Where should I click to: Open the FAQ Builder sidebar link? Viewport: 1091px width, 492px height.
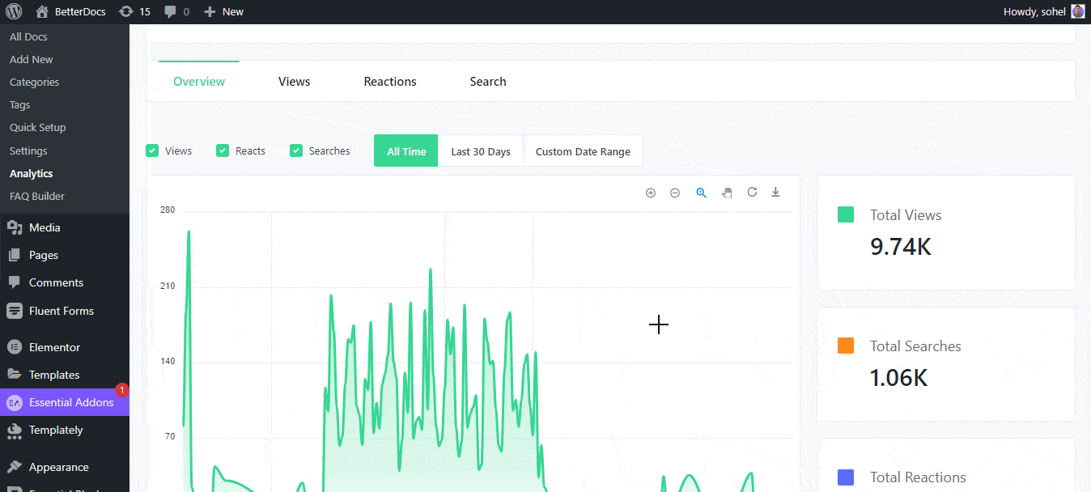[37, 196]
